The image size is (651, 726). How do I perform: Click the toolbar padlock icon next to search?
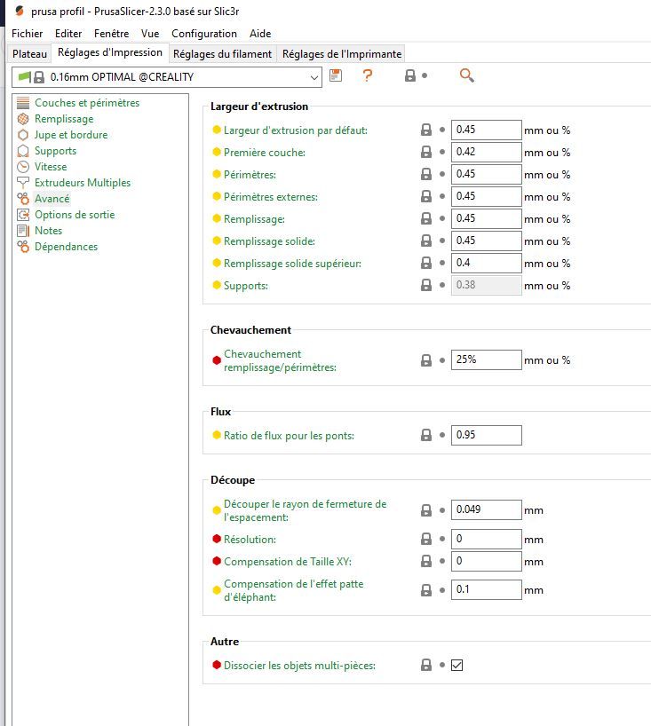pyautogui.click(x=410, y=75)
